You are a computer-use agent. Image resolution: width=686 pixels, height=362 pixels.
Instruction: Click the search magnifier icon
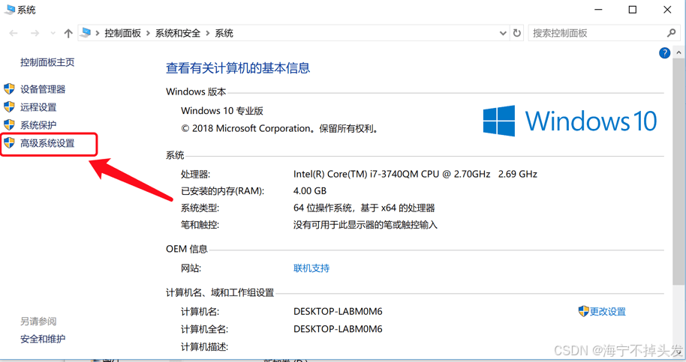pos(672,33)
